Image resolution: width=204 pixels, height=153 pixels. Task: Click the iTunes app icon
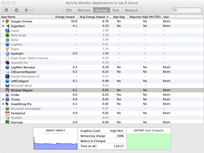(7, 99)
